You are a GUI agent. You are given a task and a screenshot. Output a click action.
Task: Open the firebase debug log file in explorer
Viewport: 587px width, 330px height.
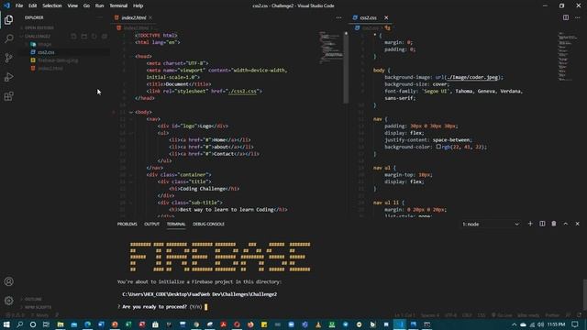pyautogui.click(x=58, y=60)
